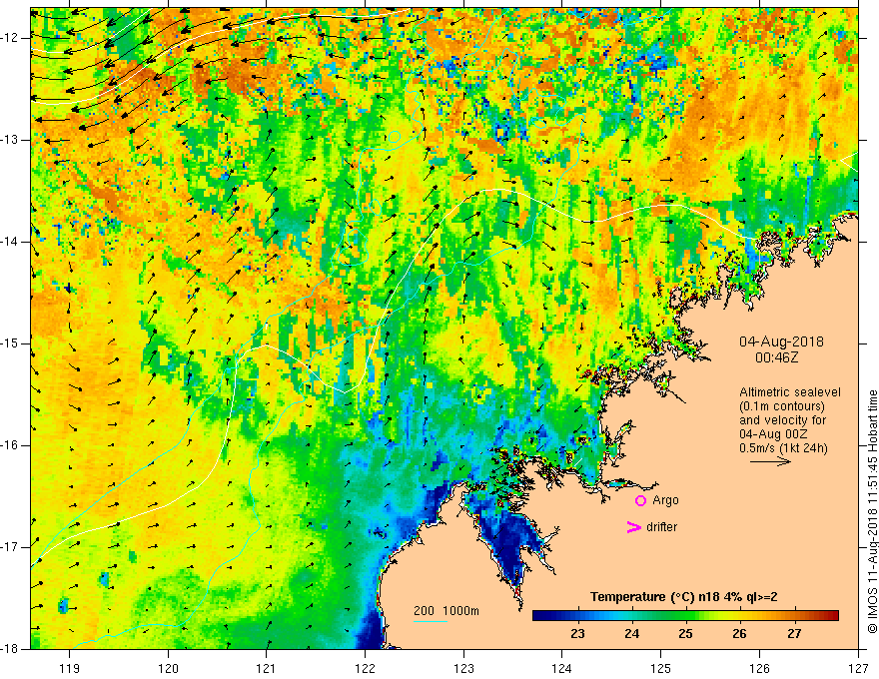Viewport: 879px width, 679px height.
Task: Click latitude axis label '-14'
Action: point(11,242)
